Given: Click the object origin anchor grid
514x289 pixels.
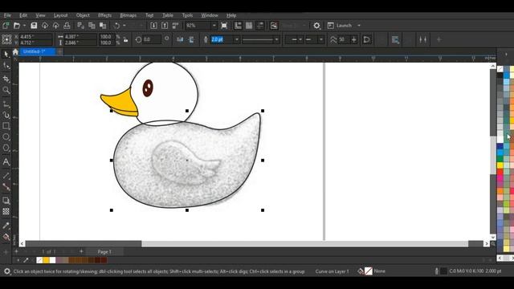Looking at the screenshot, I should (x=6, y=39).
